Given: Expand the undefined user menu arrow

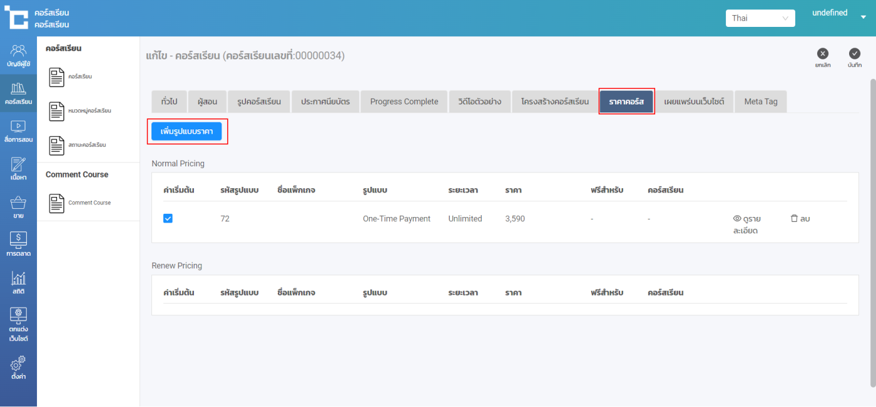Looking at the screenshot, I should (863, 18).
